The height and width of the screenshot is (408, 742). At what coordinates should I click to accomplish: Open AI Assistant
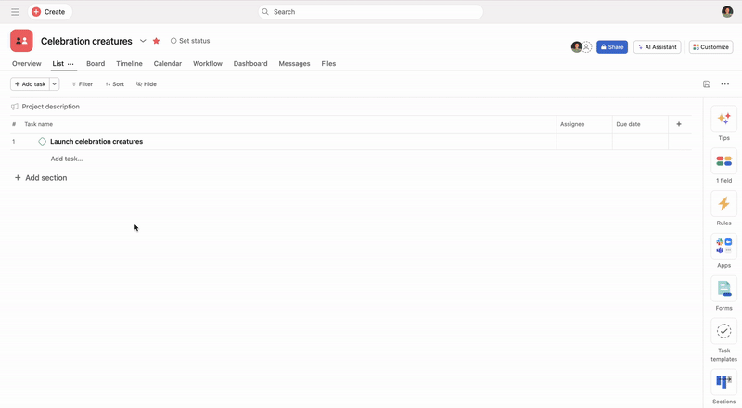(658, 47)
